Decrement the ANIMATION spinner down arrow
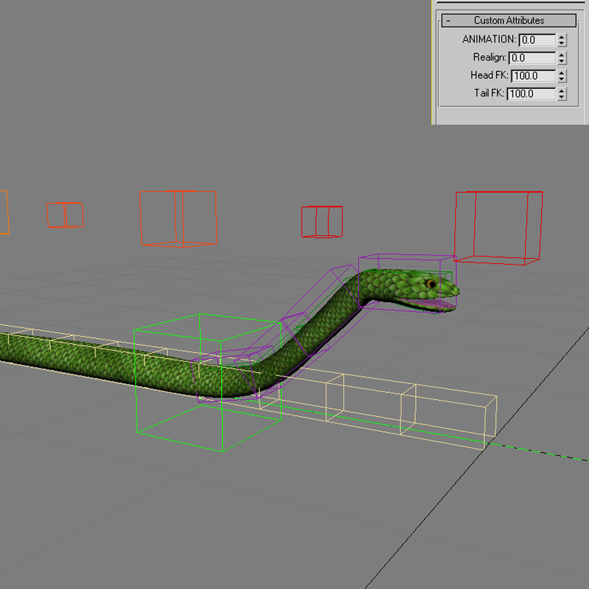Viewport: 589px width, 589px height. 562,43
